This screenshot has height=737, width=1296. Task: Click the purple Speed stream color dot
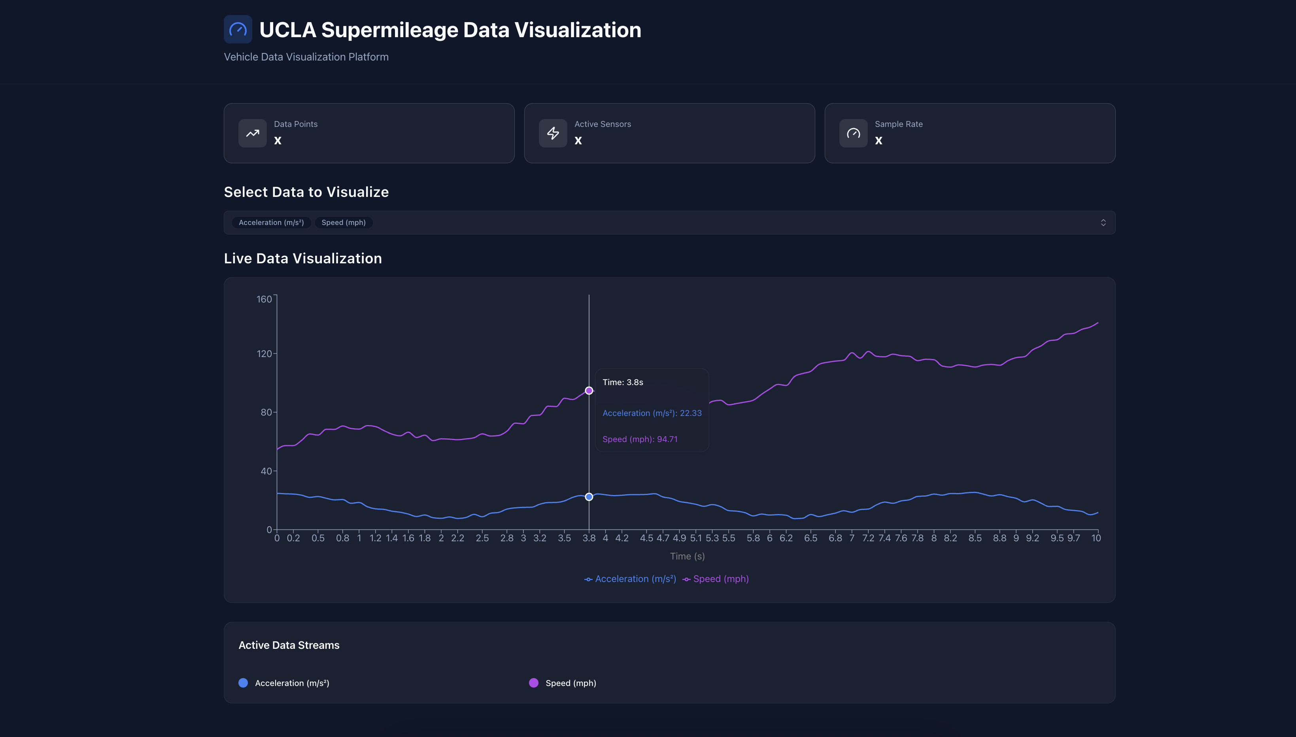click(x=533, y=683)
